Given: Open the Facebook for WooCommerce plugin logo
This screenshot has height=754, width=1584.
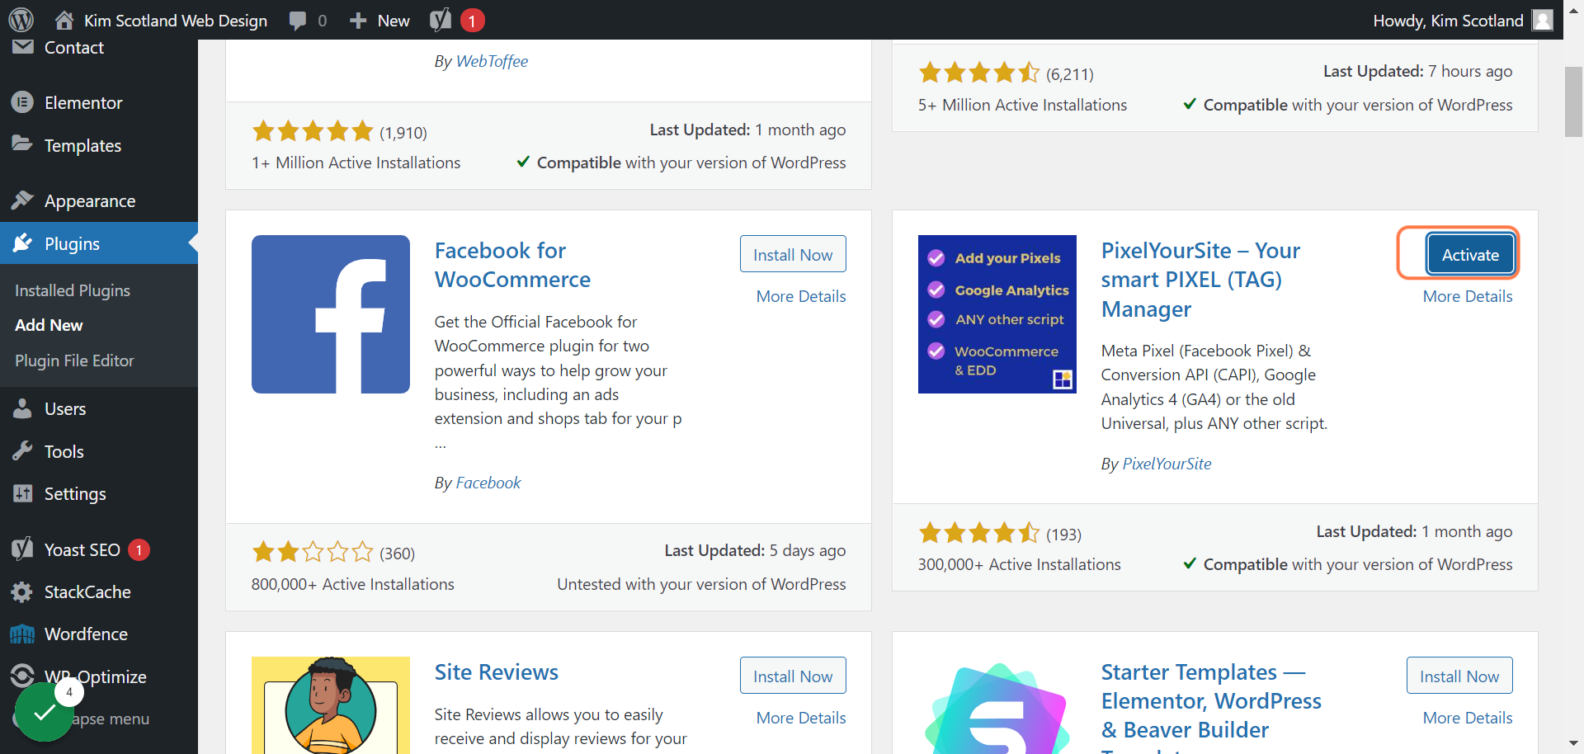Looking at the screenshot, I should click(x=331, y=314).
